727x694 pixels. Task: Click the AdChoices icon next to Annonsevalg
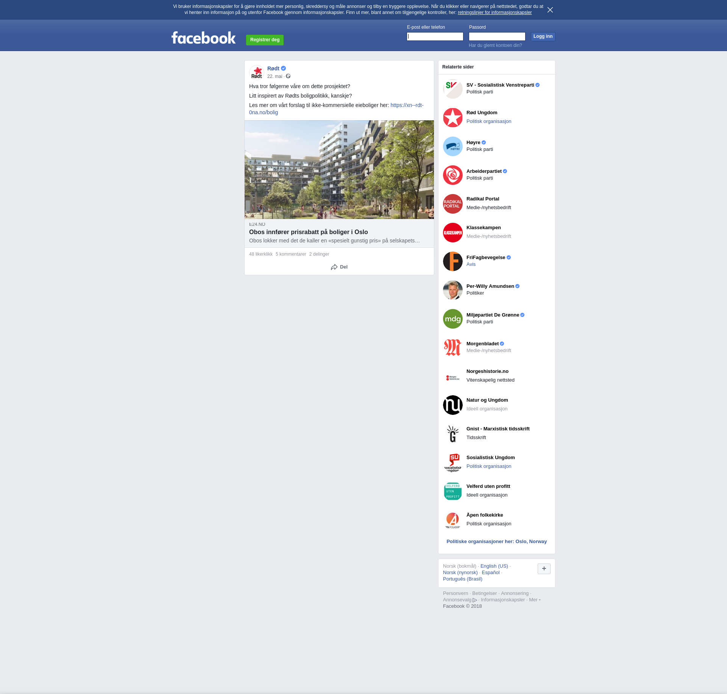point(475,600)
